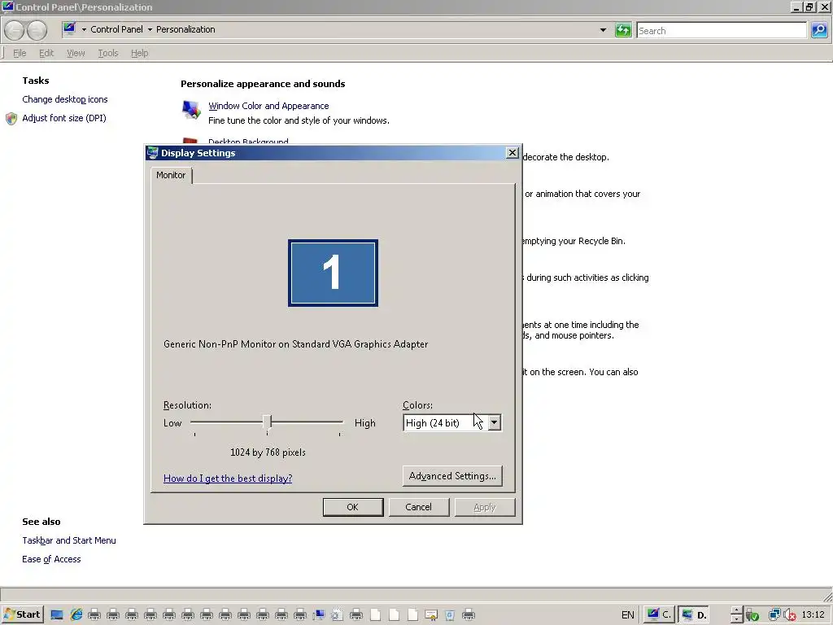The height and width of the screenshot is (625, 833).
Task: Select the Monitor tab
Action: [171, 176]
